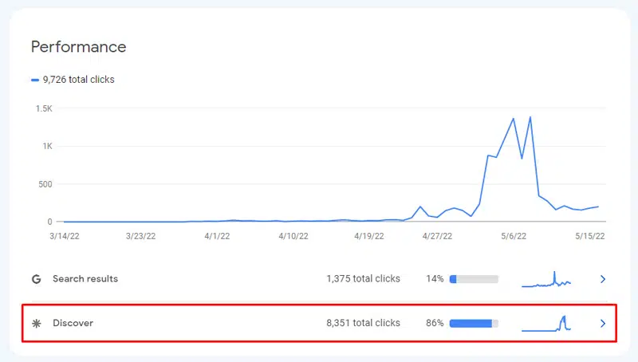Click the 4/27/22 date axis label
638x362 pixels.
coord(436,236)
